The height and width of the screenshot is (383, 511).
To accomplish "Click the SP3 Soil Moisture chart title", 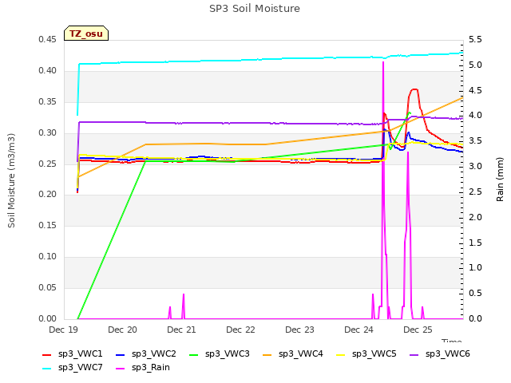I will click(255, 9).
